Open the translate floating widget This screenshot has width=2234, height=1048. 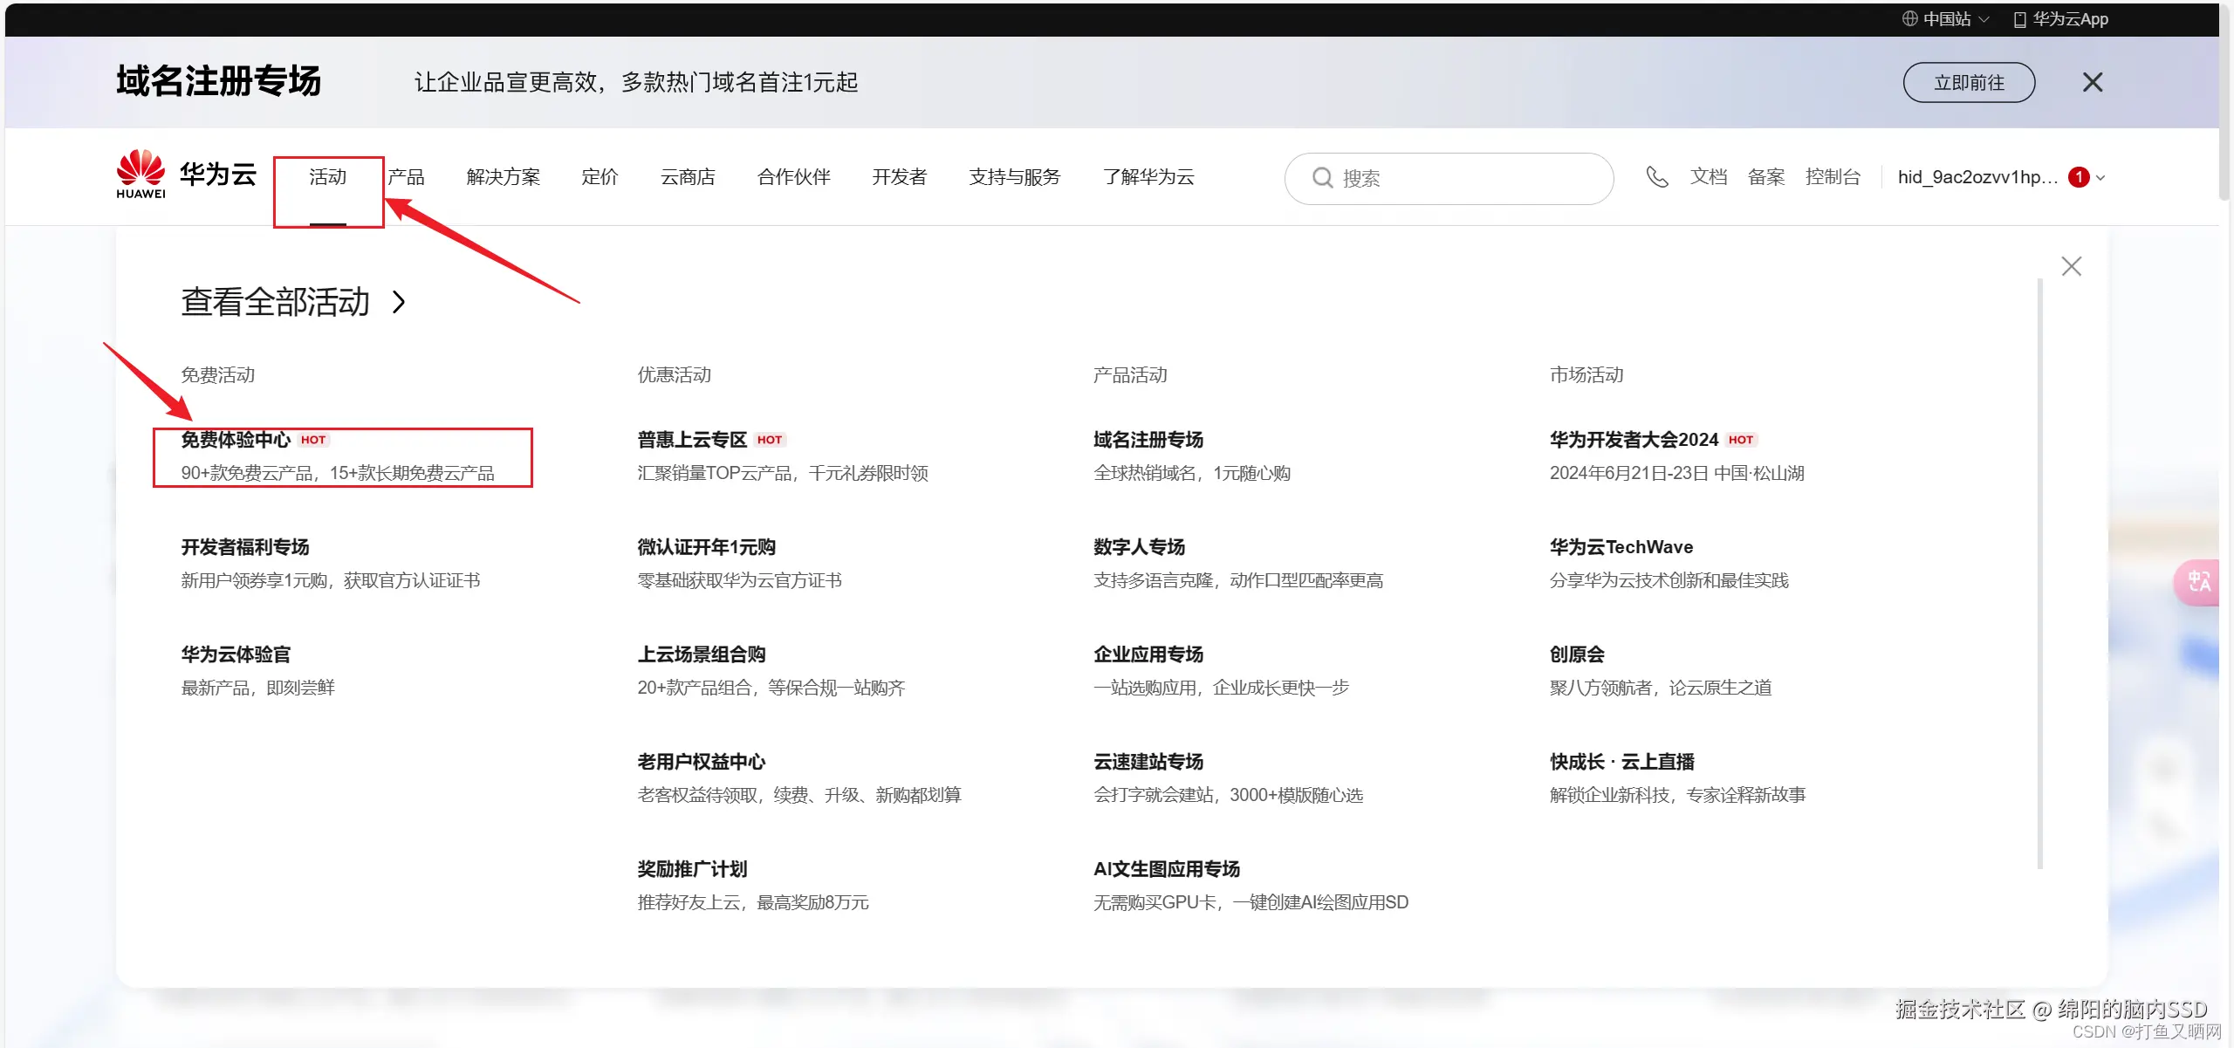coord(2198,581)
